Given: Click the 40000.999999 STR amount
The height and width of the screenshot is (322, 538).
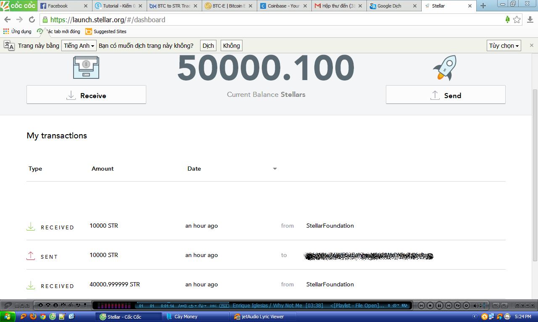Looking at the screenshot, I should tap(115, 284).
